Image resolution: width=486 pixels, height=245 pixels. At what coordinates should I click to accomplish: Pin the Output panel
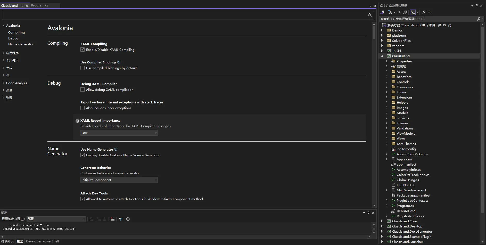368,213
